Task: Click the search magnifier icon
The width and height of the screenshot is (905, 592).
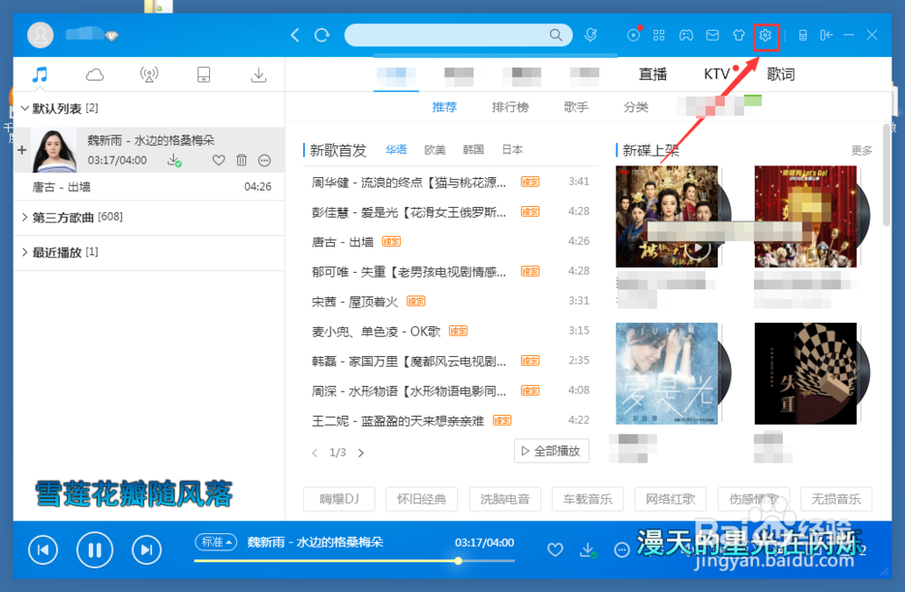Action: [x=556, y=35]
